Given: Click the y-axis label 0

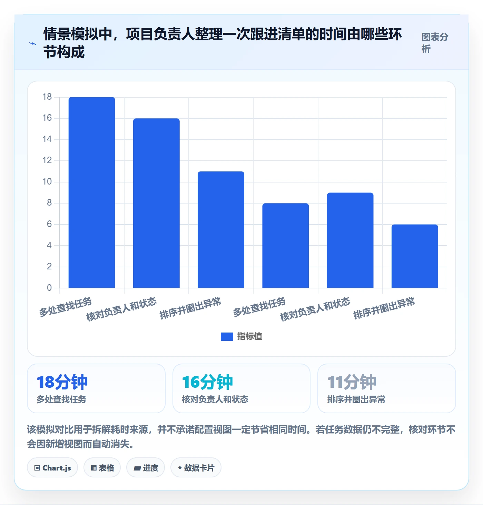Looking at the screenshot, I should coord(49,288).
